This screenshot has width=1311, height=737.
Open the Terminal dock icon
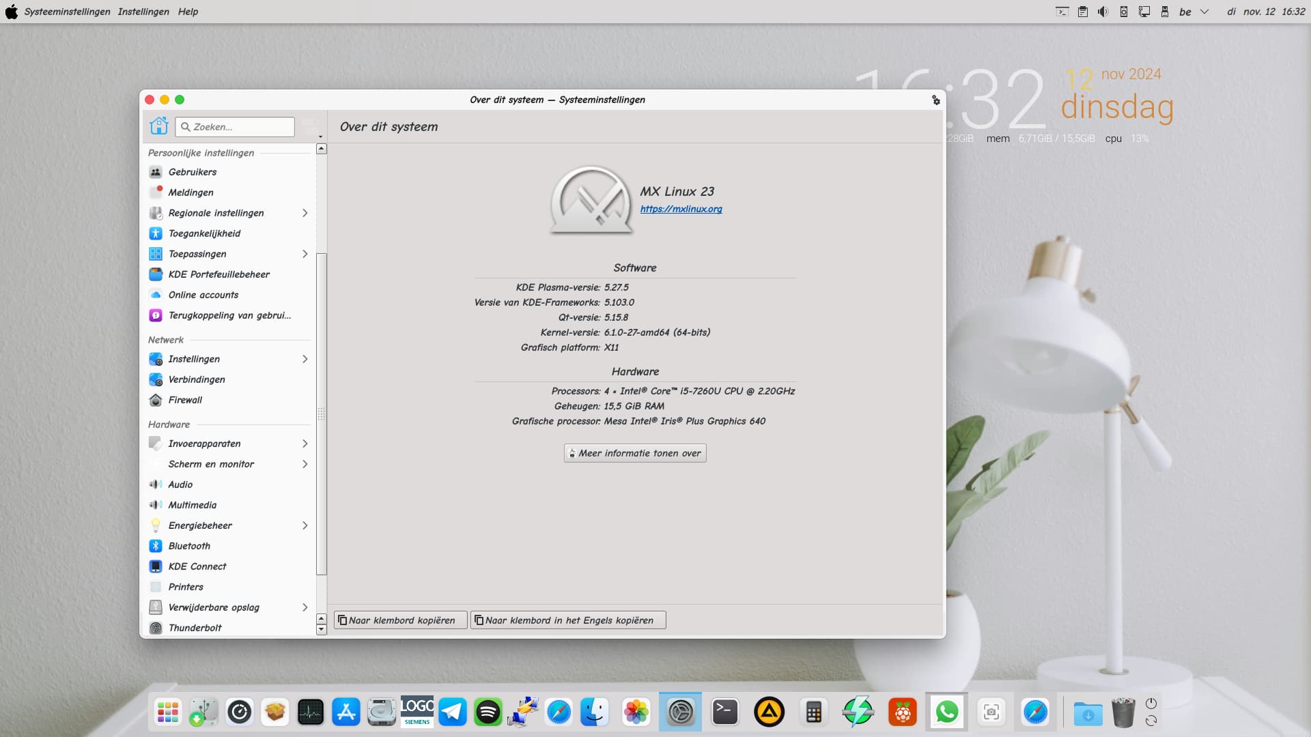(x=724, y=712)
